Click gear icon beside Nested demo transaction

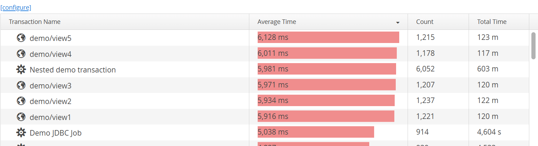click(x=21, y=70)
